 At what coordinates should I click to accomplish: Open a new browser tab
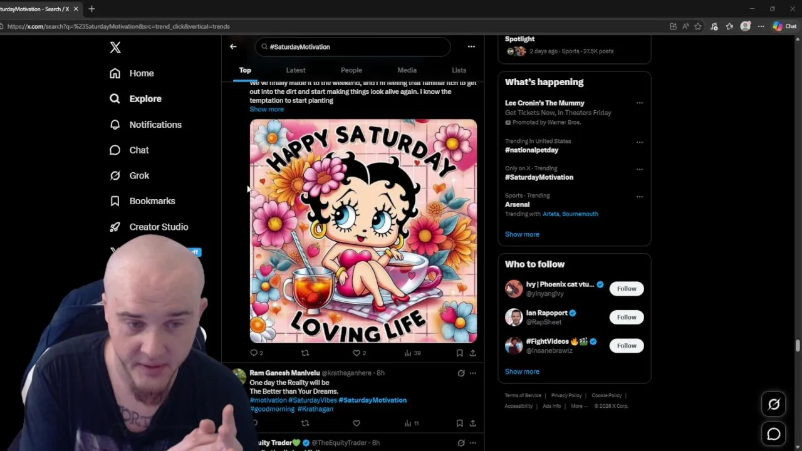pos(91,9)
